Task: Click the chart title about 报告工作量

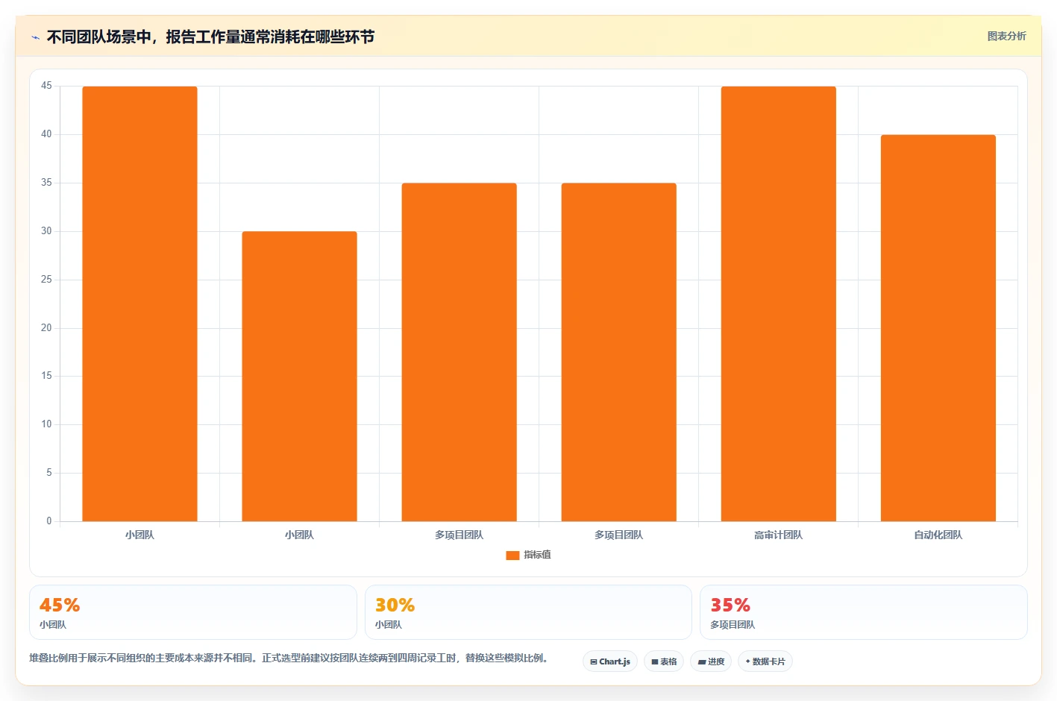Action: (210, 37)
